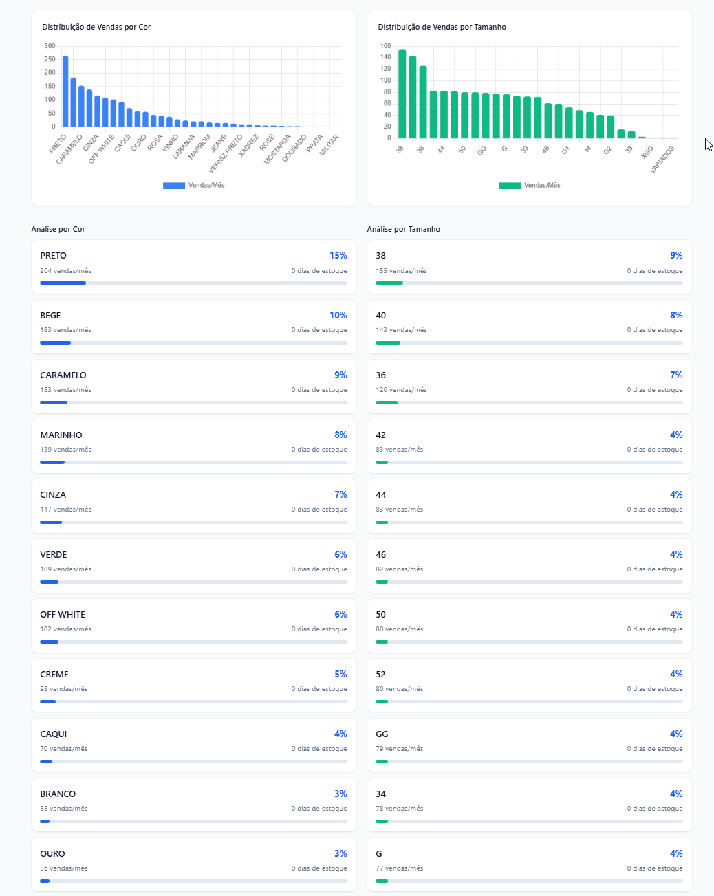Click the VARIADOS axis label in the size chart

click(662, 160)
